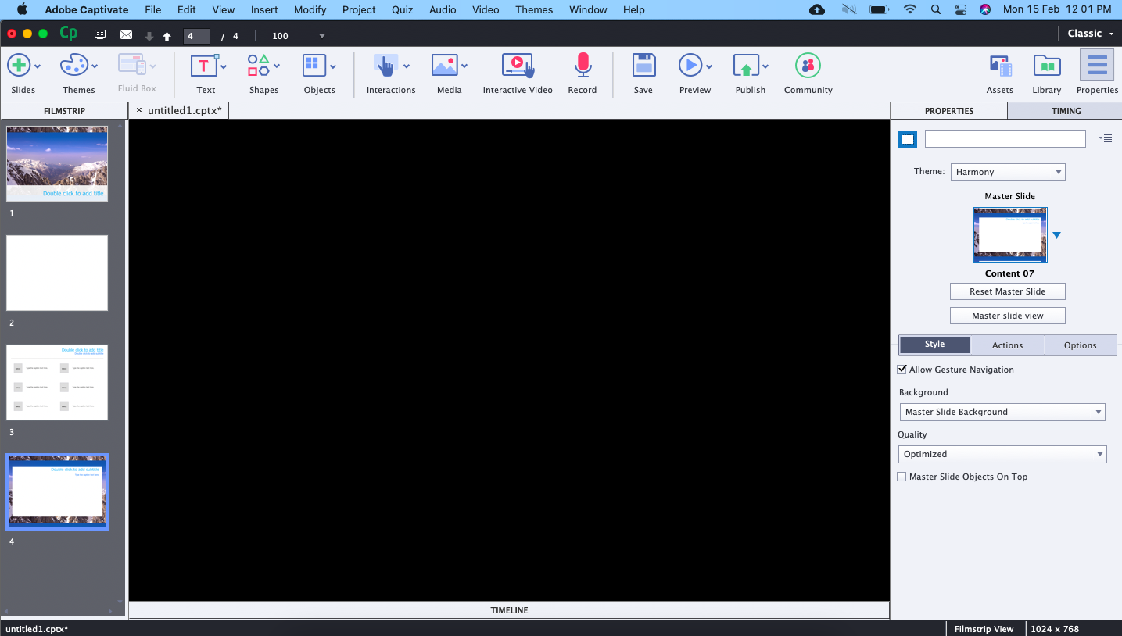Select slide 2 in the Filmstrip
This screenshot has height=636, width=1122.
click(56, 273)
